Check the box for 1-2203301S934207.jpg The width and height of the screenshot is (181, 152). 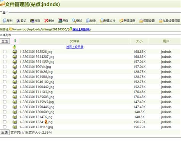[x=5, y=57]
